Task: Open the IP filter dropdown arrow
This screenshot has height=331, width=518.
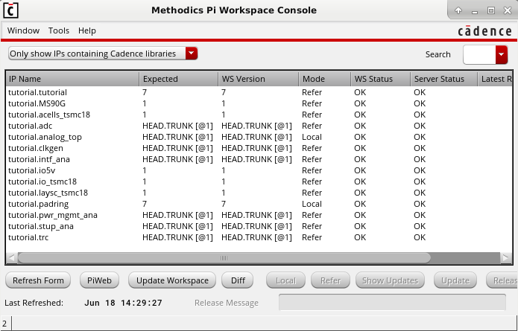Action: coord(192,54)
